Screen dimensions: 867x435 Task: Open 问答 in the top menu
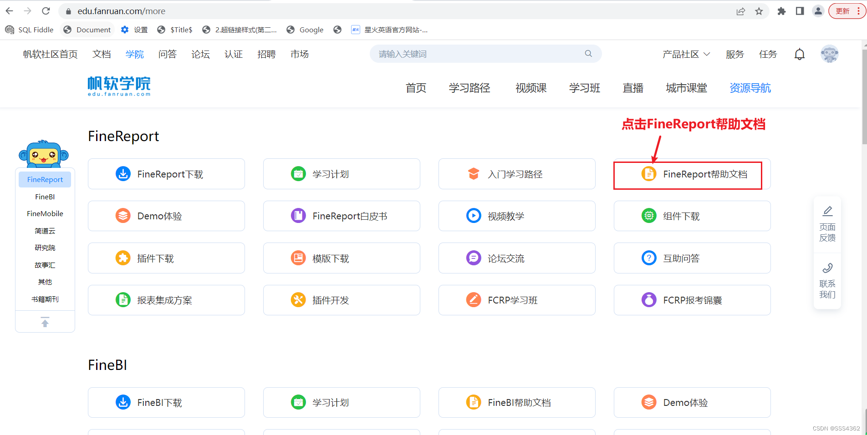(168, 54)
